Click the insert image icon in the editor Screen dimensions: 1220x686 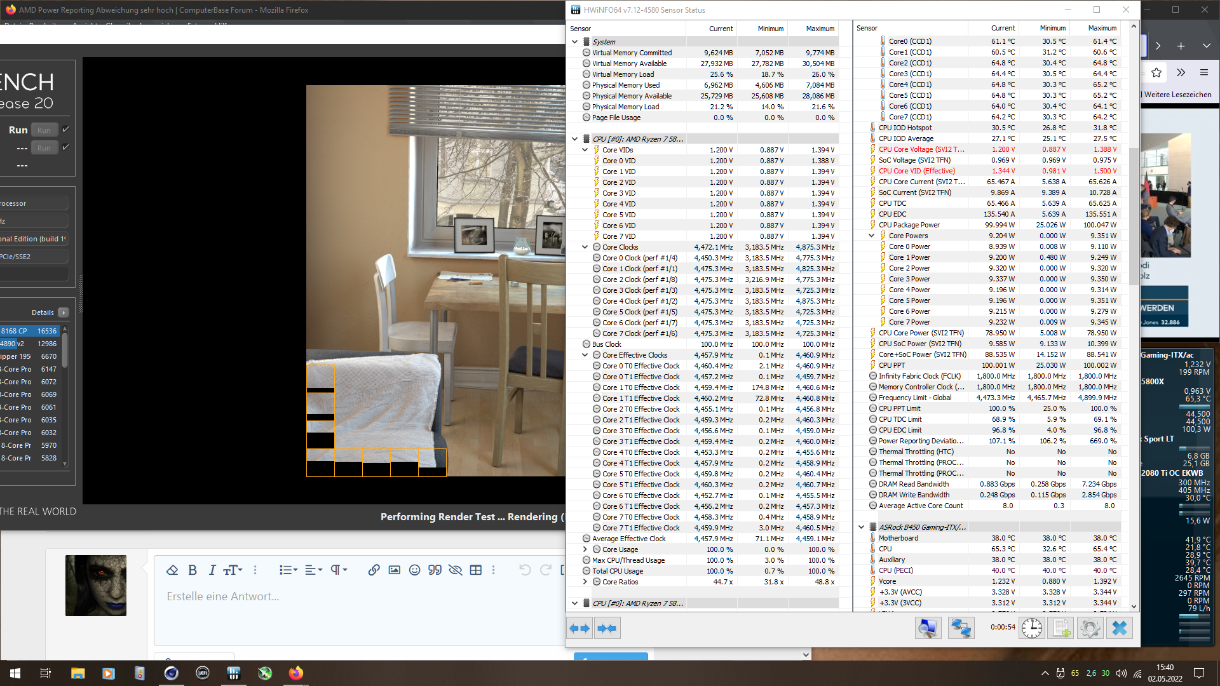pyautogui.click(x=394, y=570)
